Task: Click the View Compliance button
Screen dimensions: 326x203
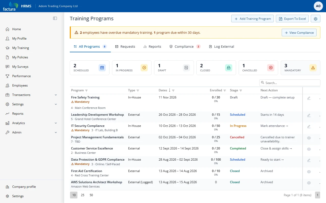Action: (299, 33)
